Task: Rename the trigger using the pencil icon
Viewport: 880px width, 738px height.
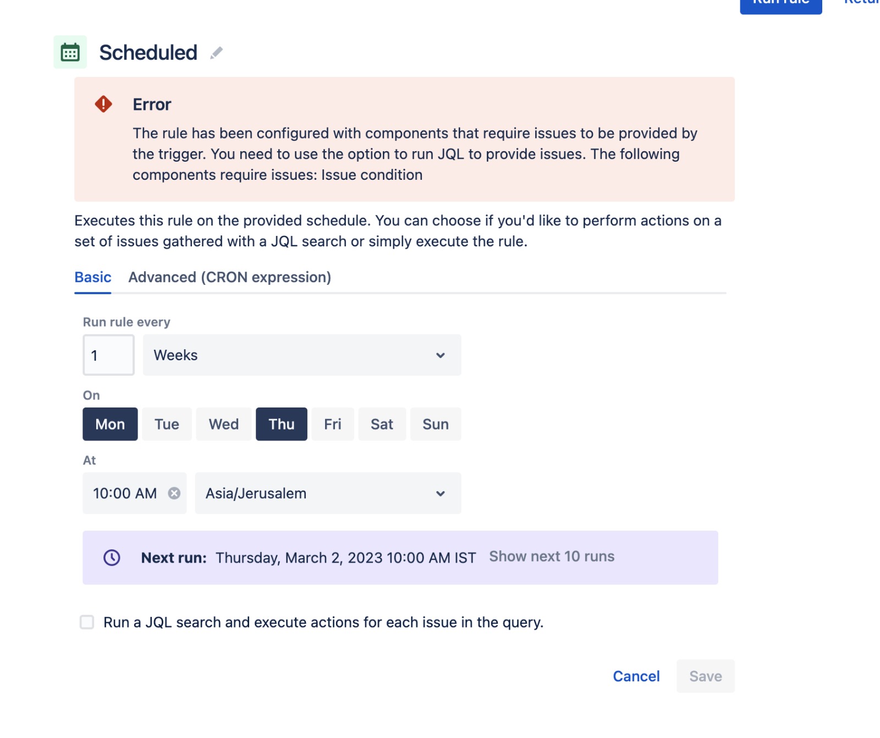Action: point(217,53)
